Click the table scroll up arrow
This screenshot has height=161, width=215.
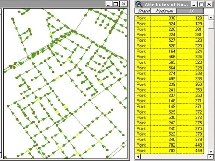point(211,18)
